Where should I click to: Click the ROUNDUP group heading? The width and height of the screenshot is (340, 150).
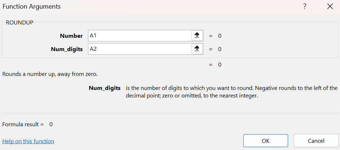[x=19, y=23]
